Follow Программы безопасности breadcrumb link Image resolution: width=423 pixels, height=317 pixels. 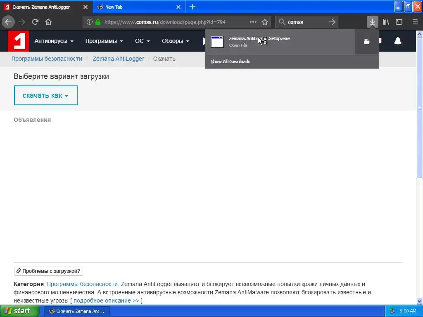(x=47, y=59)
